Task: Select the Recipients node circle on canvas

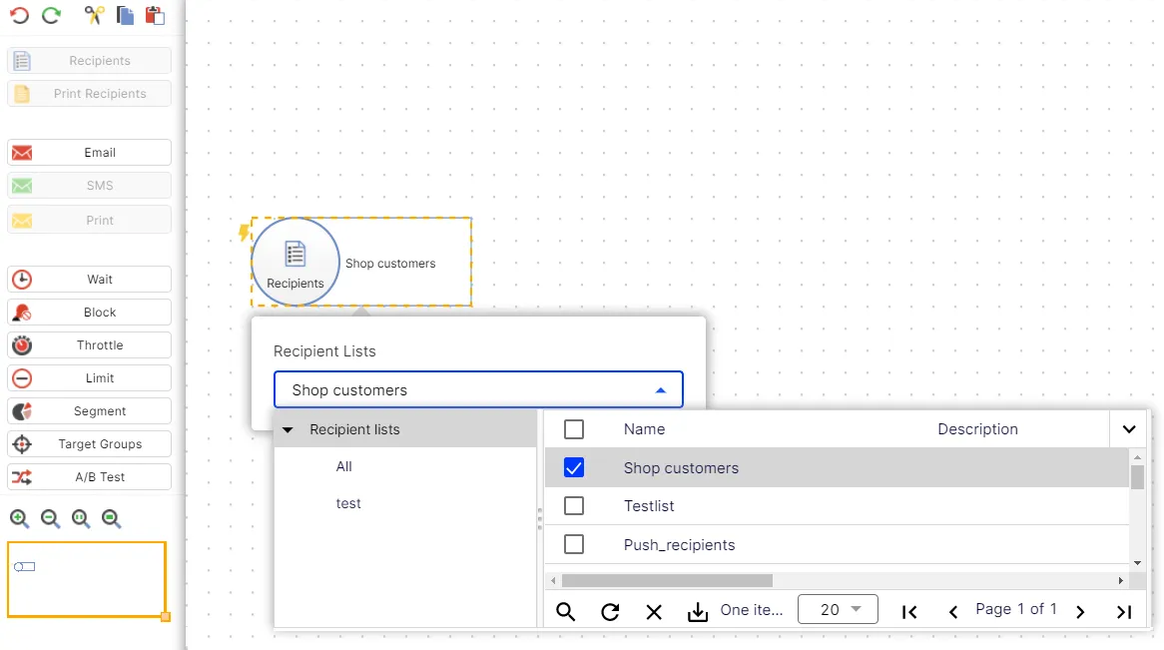Action: tap(295, 262)
